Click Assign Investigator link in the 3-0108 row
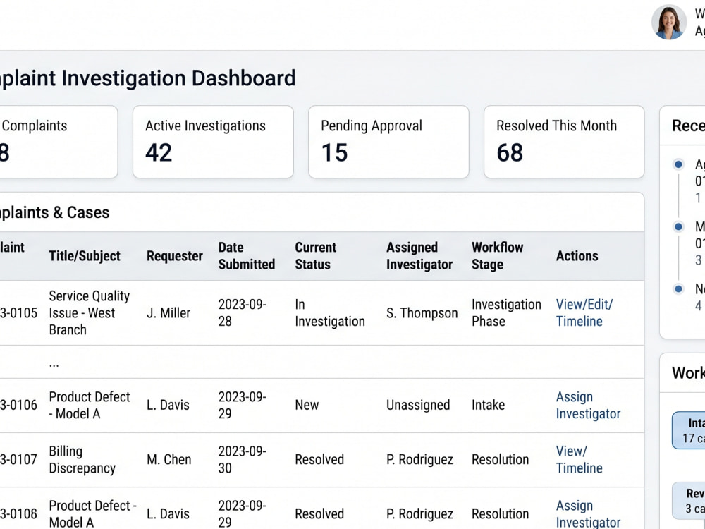 (x=588, y=513)
